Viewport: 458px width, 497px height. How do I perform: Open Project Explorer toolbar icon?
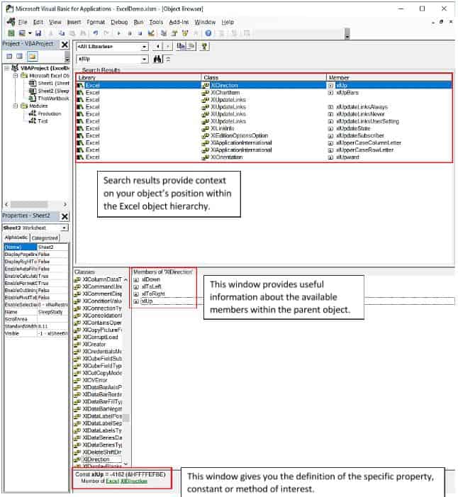coord(164,33)
